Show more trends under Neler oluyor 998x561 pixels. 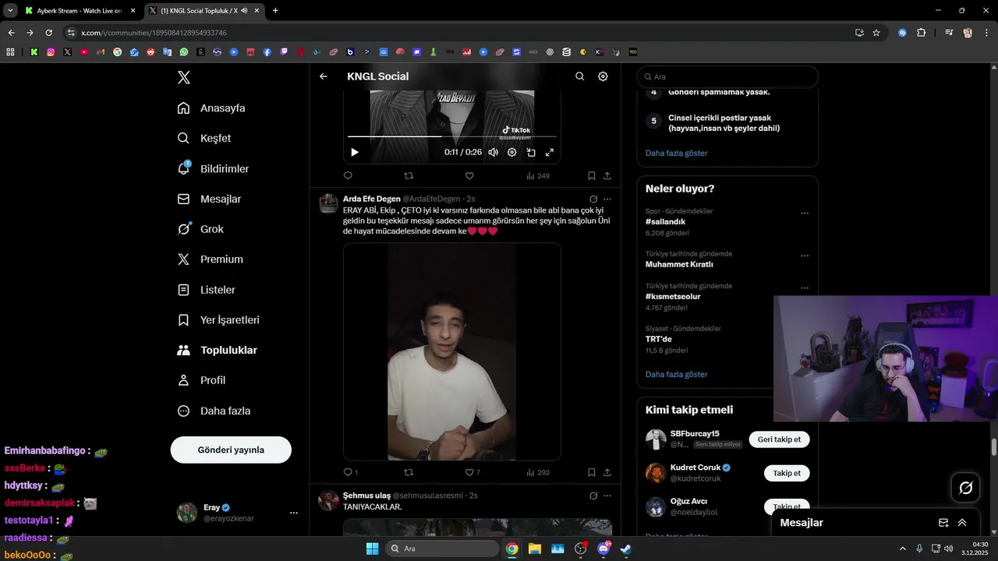click(676, 374)
